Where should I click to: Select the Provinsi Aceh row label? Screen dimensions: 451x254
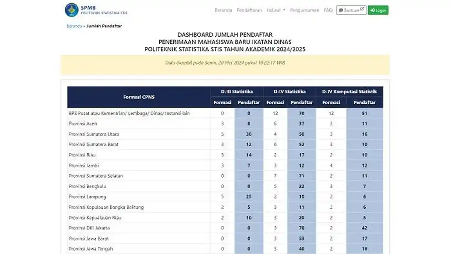click(83, 123)
